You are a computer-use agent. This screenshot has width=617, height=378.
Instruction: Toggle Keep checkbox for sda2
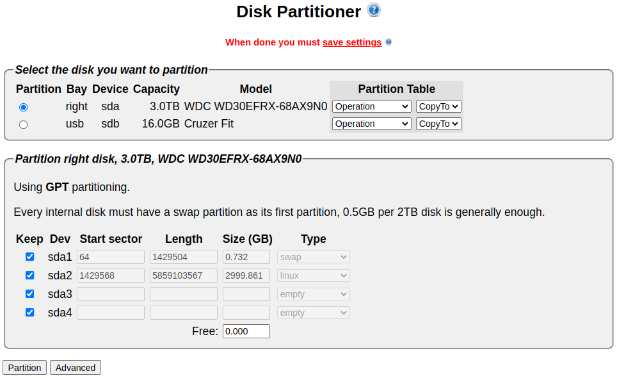point(29,275)
